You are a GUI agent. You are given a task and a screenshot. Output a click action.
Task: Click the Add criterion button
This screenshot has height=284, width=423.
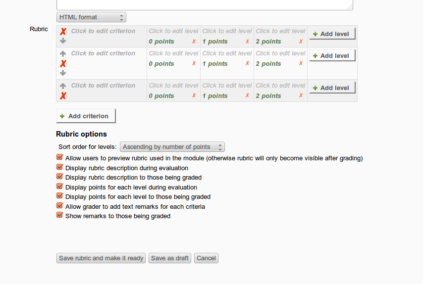(x=86, y=116)
